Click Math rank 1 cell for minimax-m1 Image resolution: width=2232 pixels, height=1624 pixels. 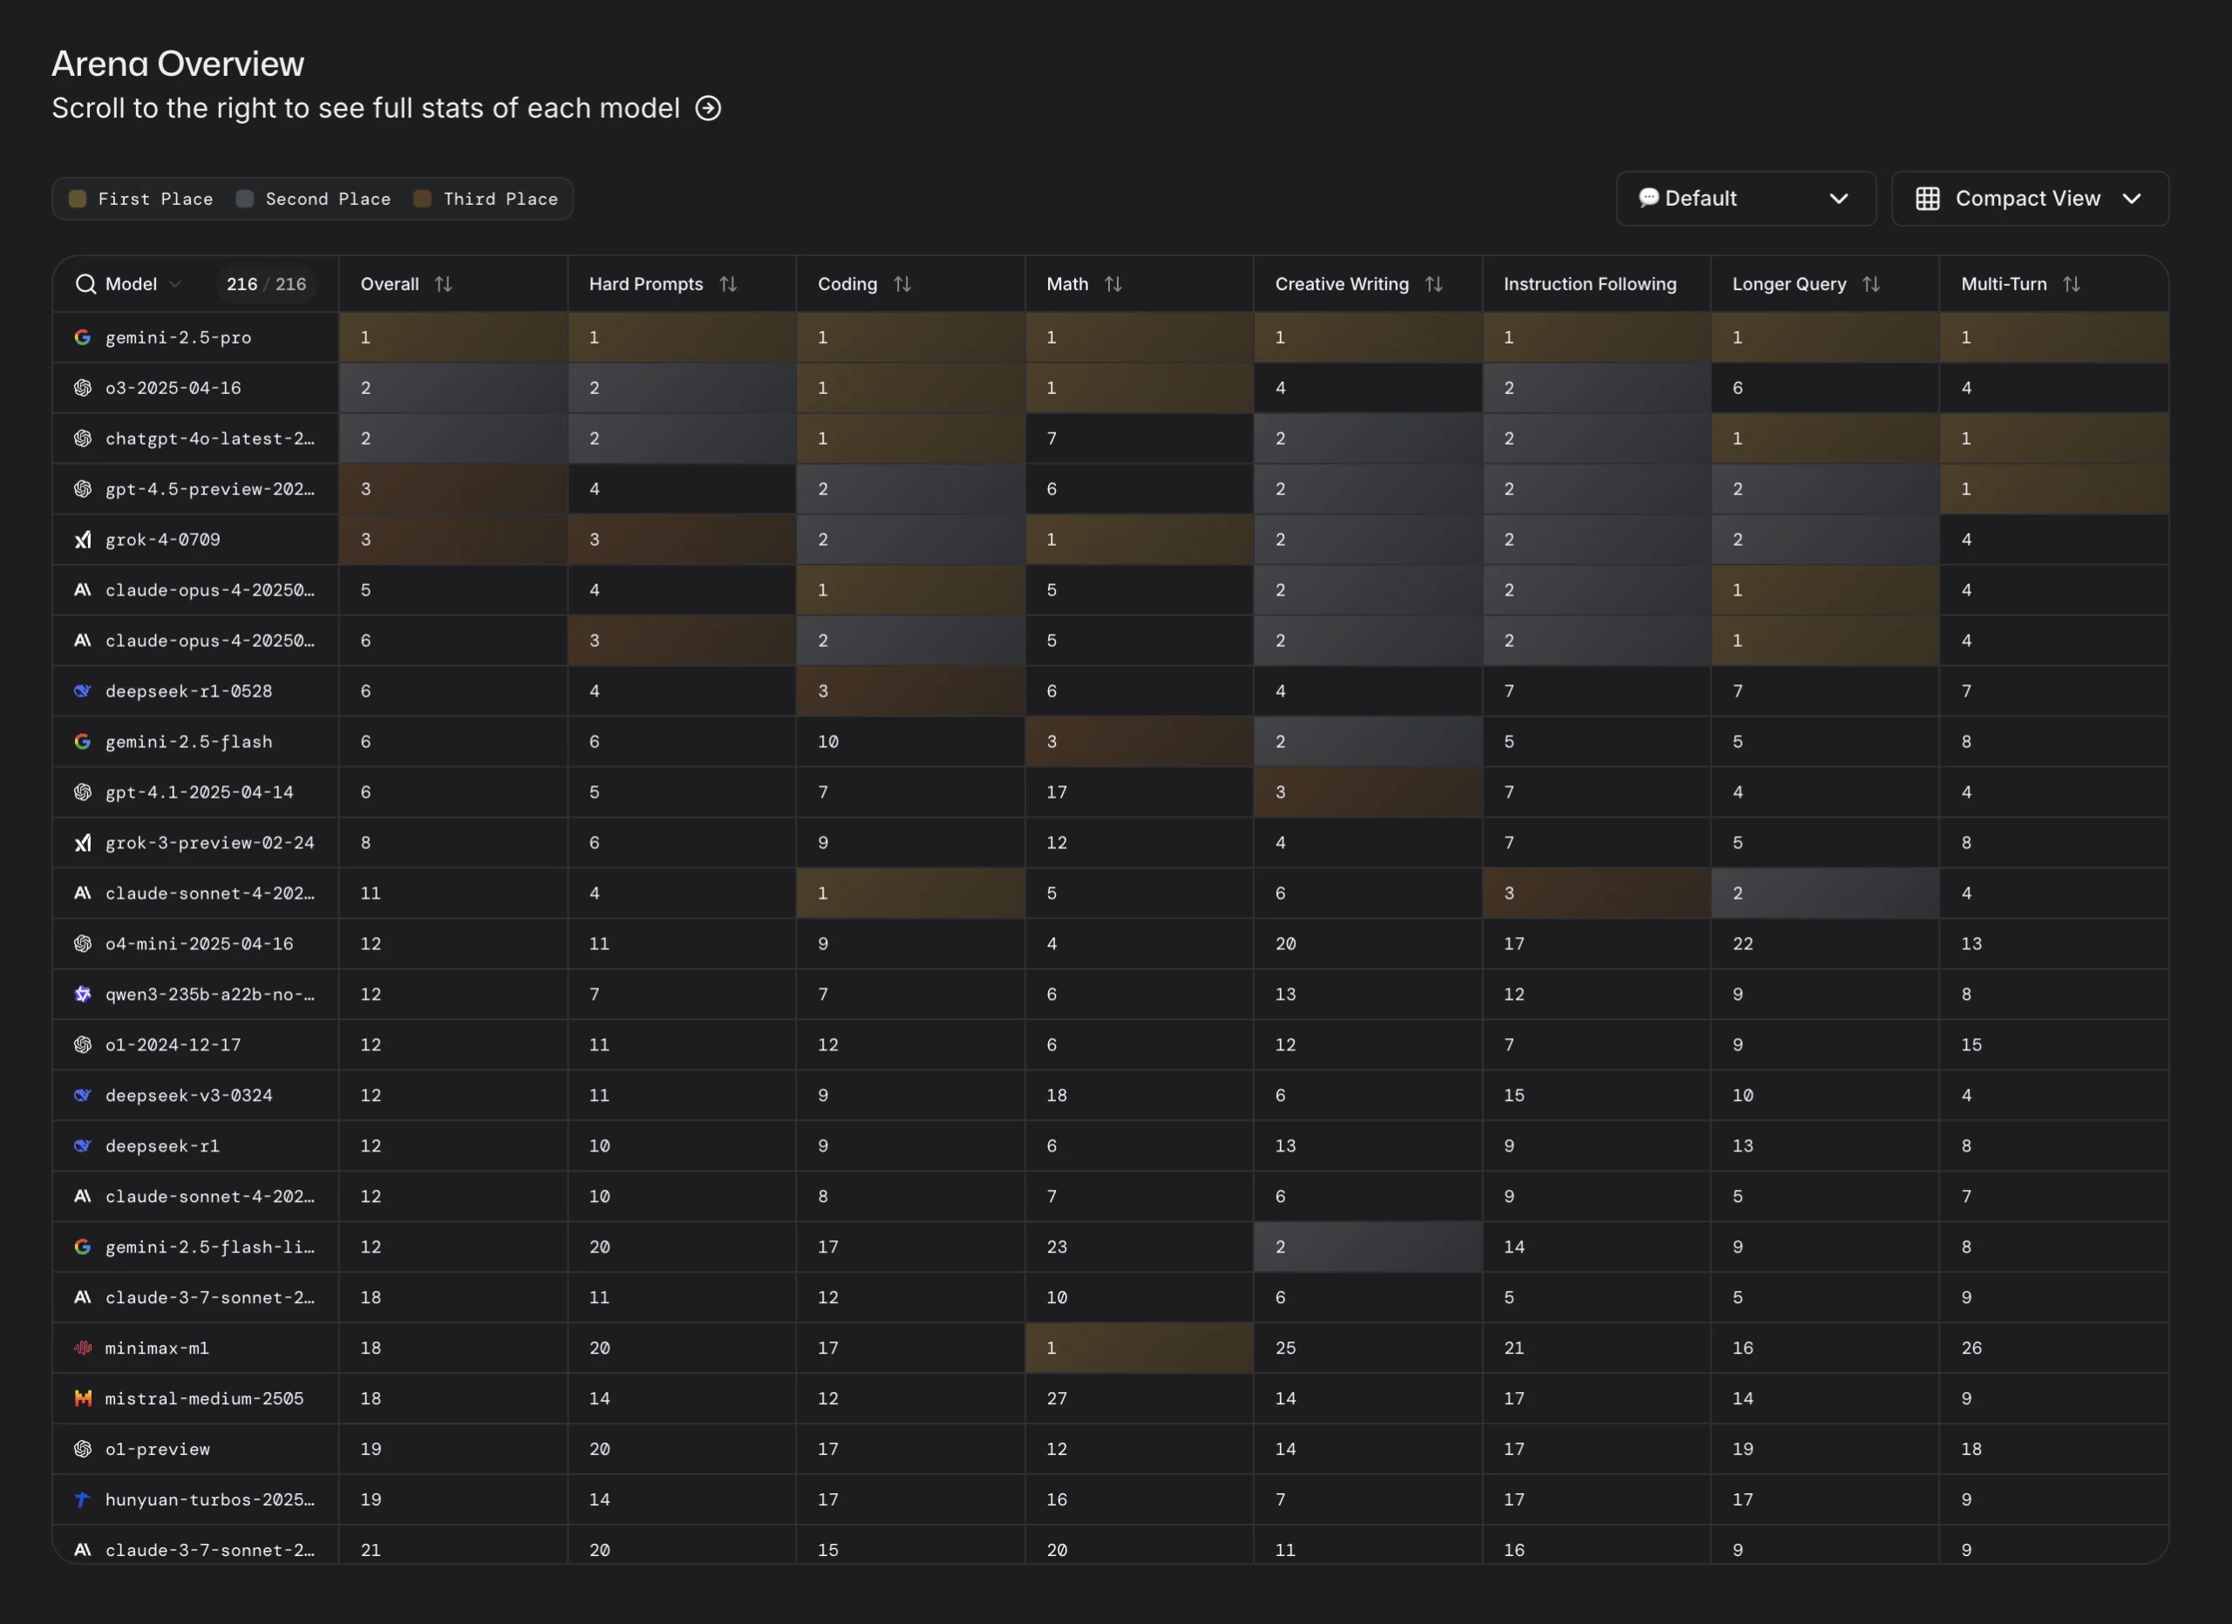[1139, 1348]
